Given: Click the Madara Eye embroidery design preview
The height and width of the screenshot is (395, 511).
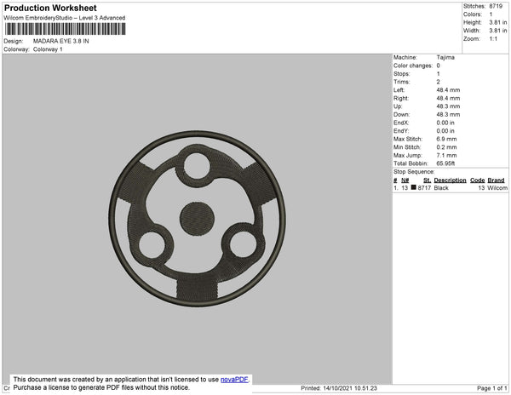Looking at the screenshot, I should click(x=198, y=219).
